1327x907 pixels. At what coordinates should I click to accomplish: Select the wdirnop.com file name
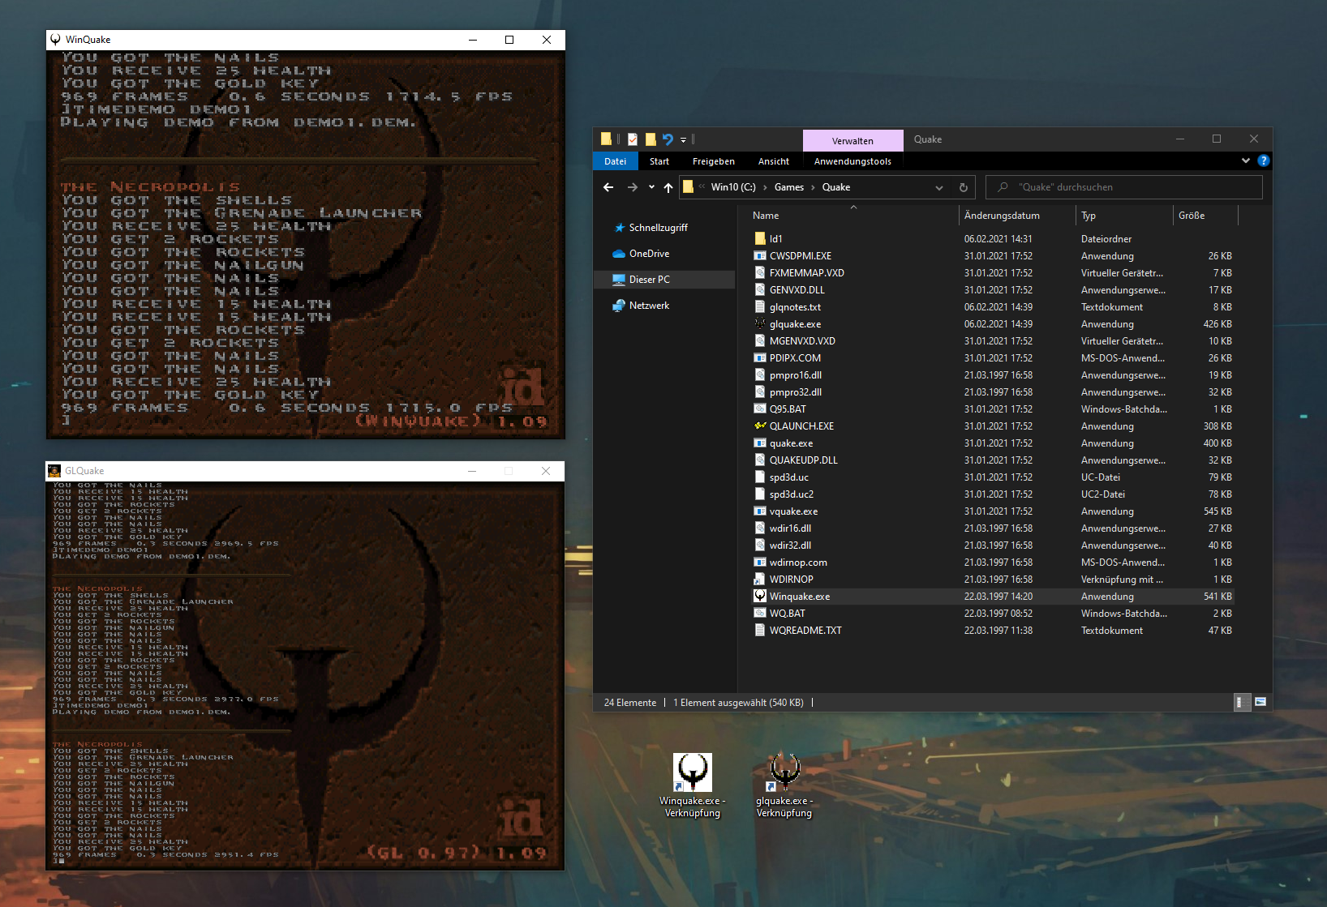pyautogui.click(x=798, y=563)
